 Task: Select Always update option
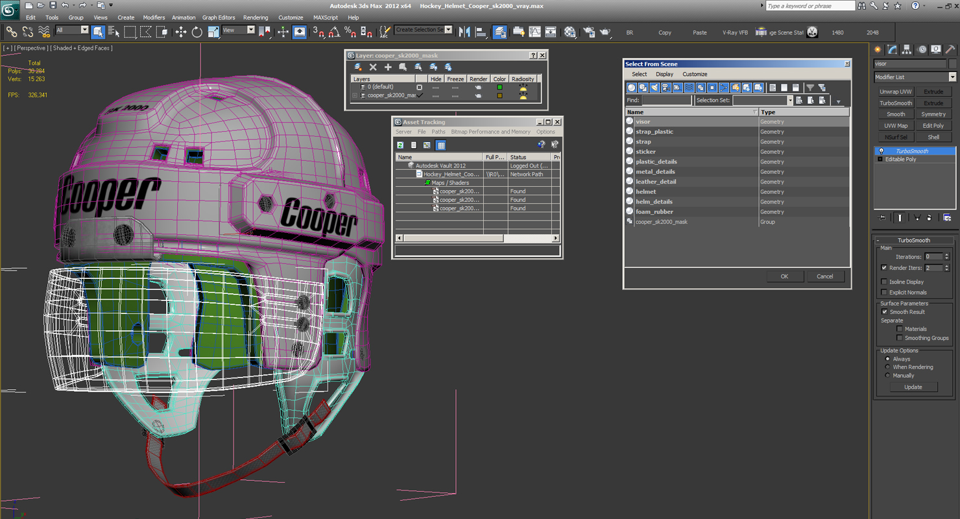(x=887, y=359)
